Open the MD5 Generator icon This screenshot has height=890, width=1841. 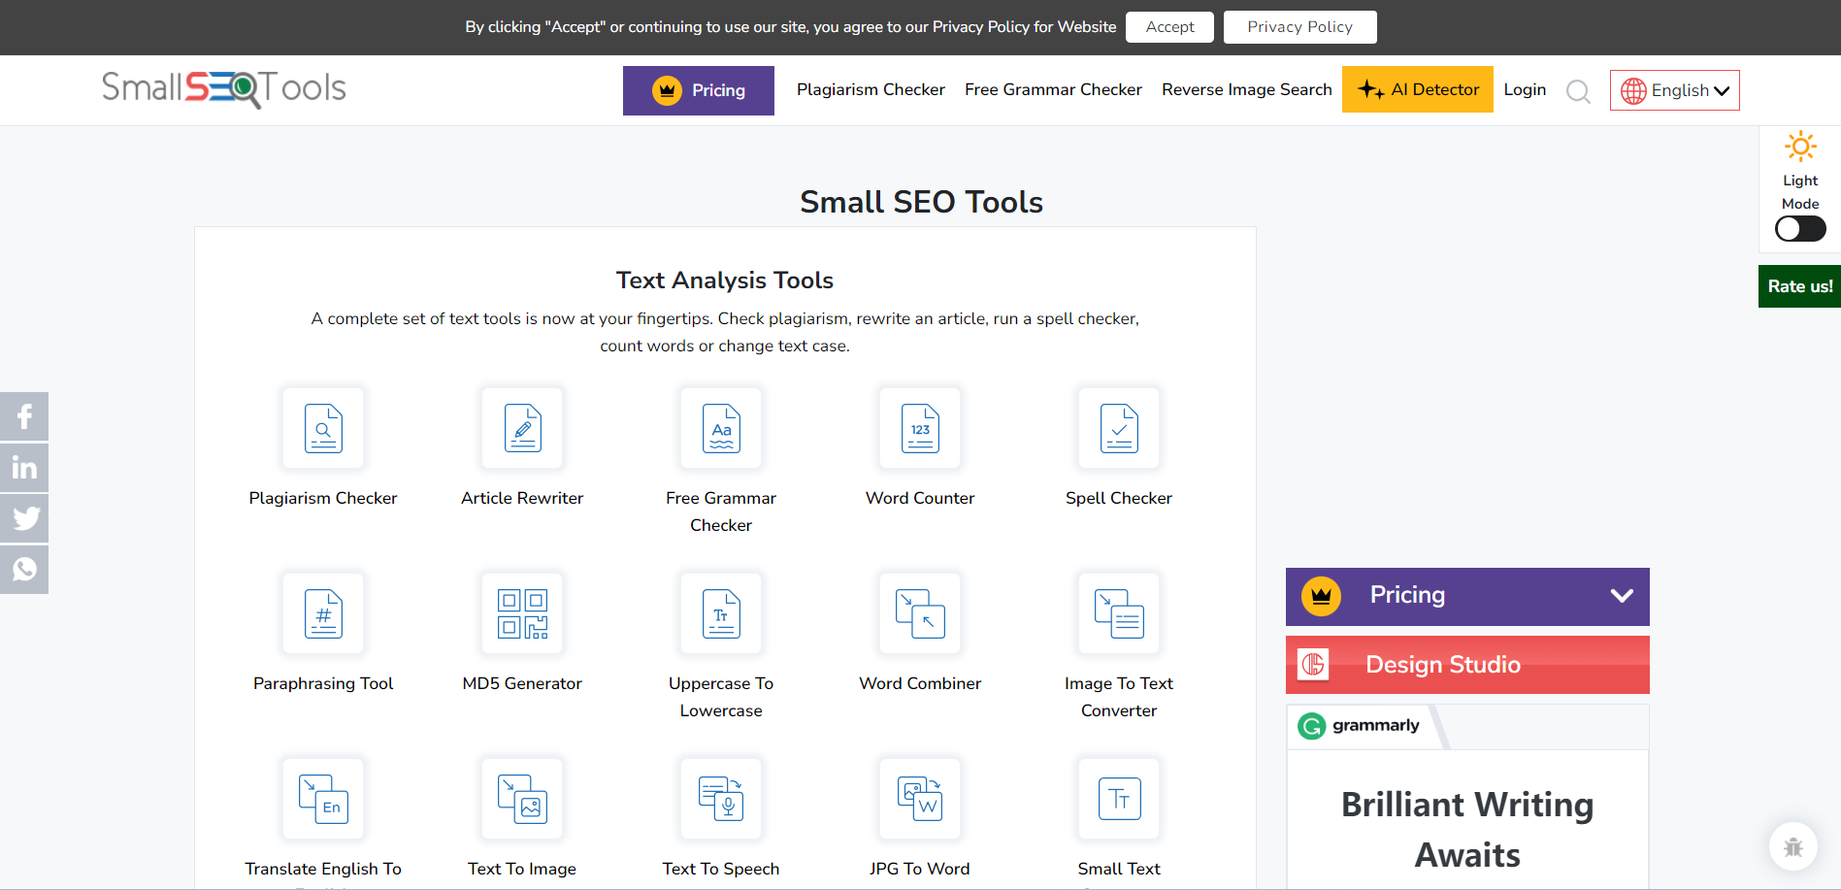click(x=522, y=612)
